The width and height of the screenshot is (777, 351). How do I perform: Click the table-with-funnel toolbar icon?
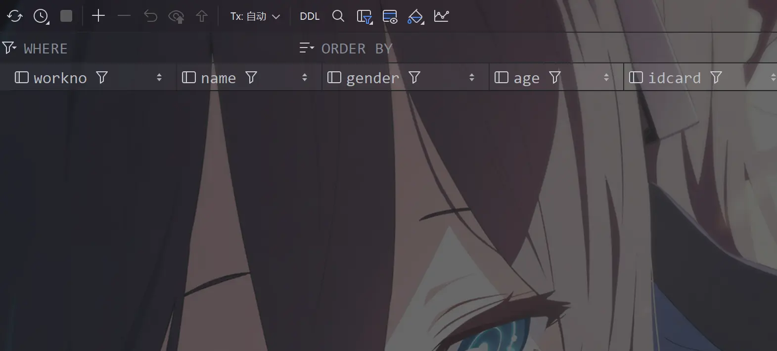[x=365, y=17]
